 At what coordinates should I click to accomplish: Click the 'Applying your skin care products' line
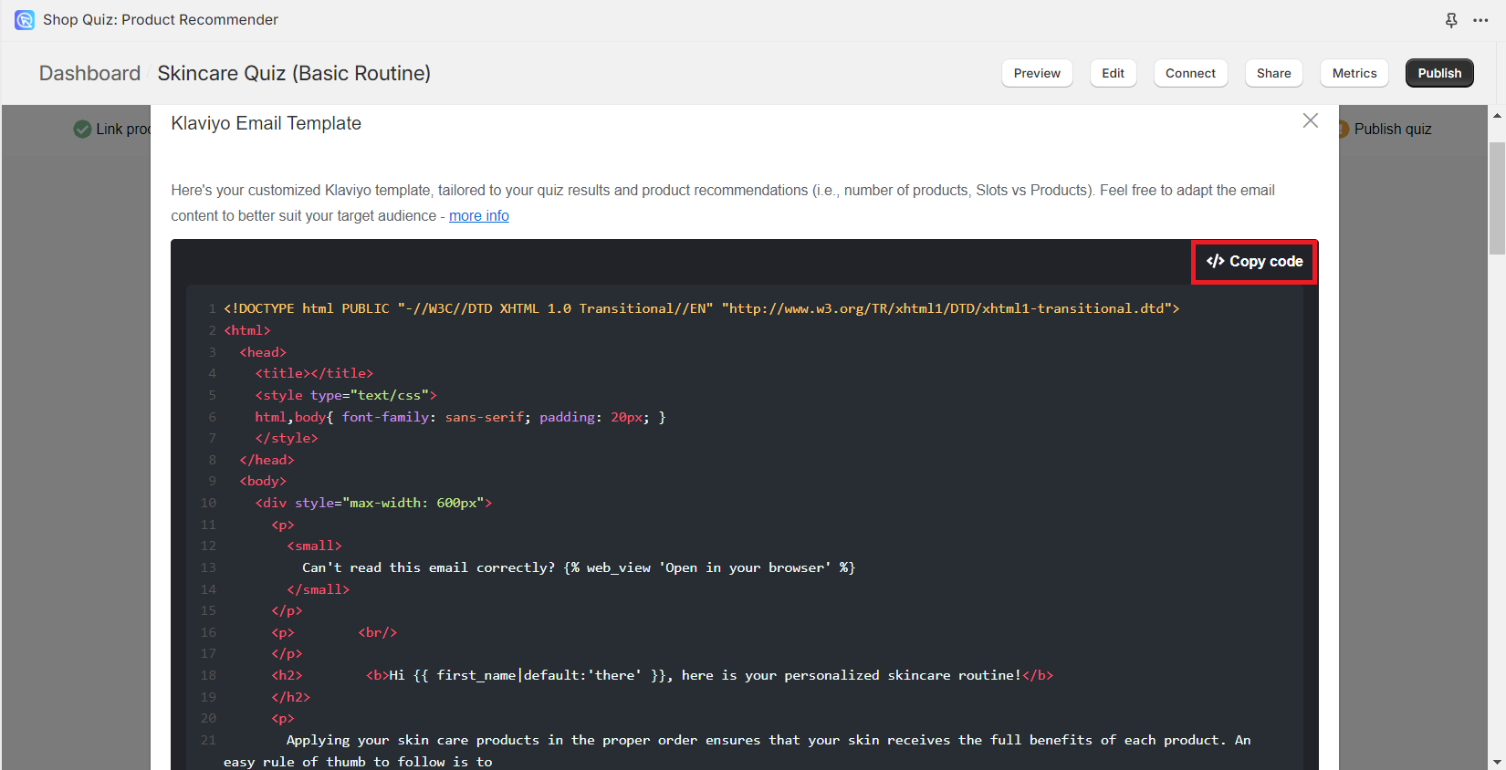tap(769, 741)
